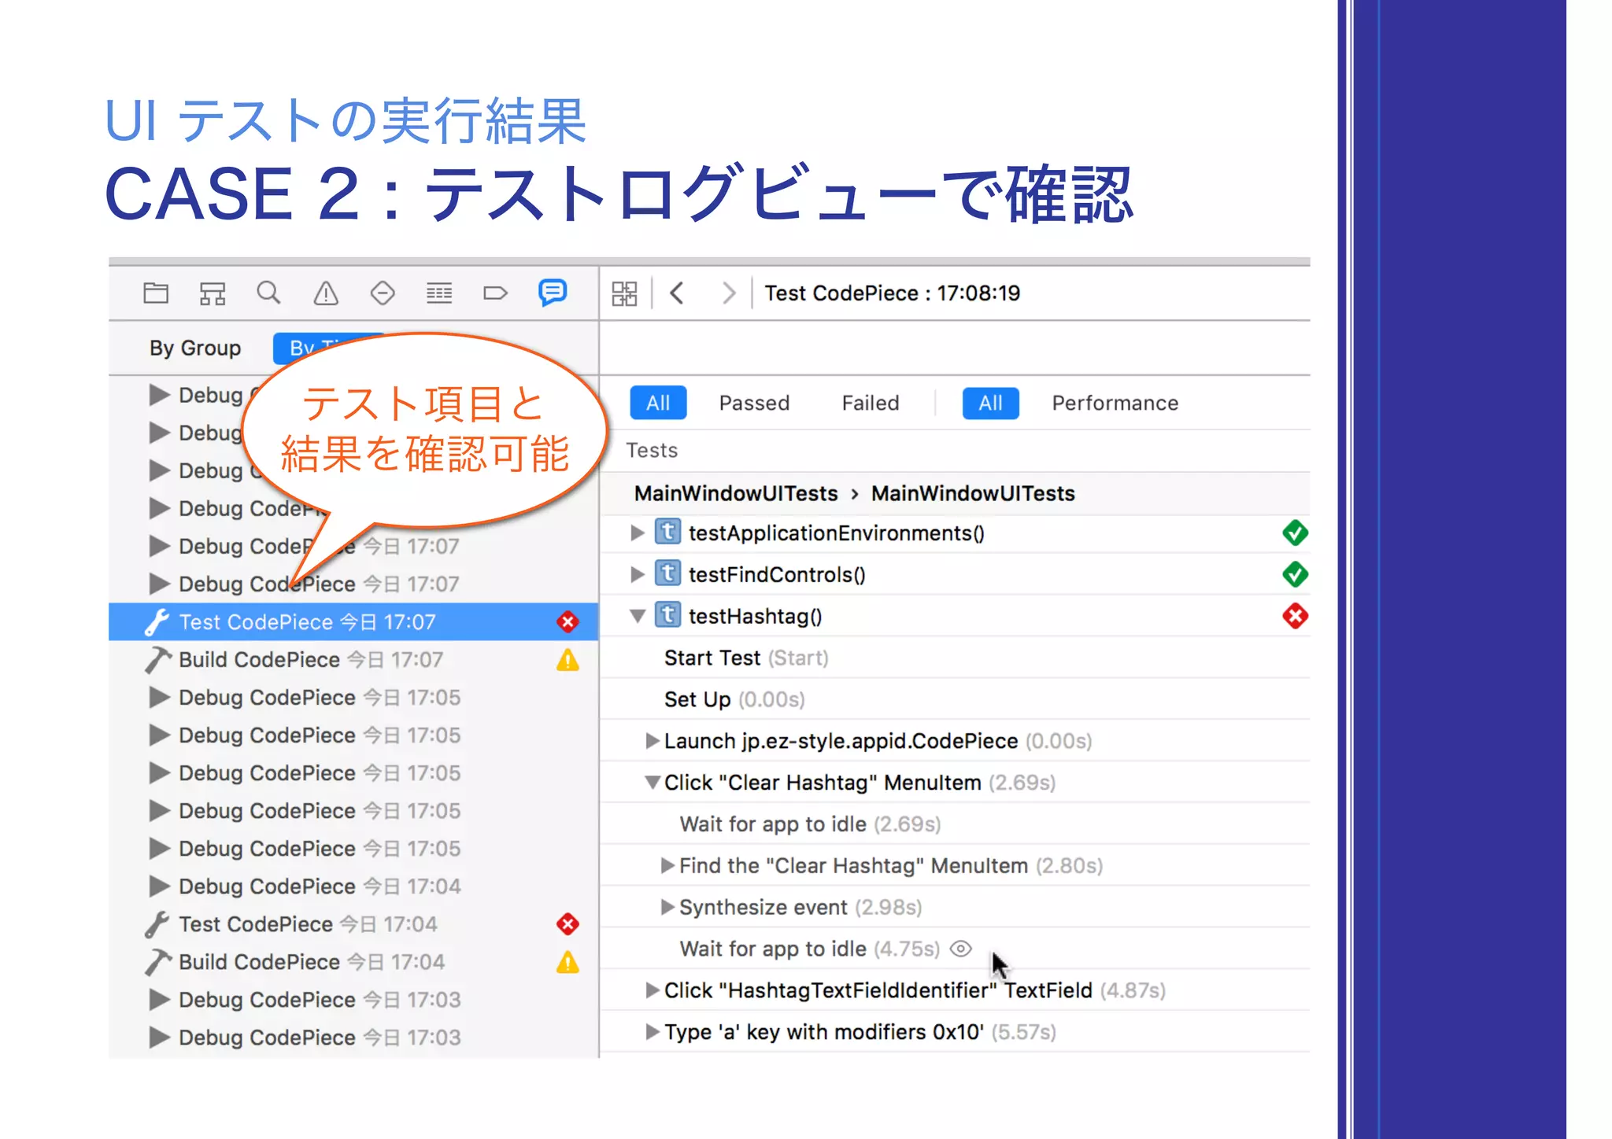Expand Type 'a' key with modifiers step
Viewport: 1612px width, 1139px height.
click(652, 1032)
